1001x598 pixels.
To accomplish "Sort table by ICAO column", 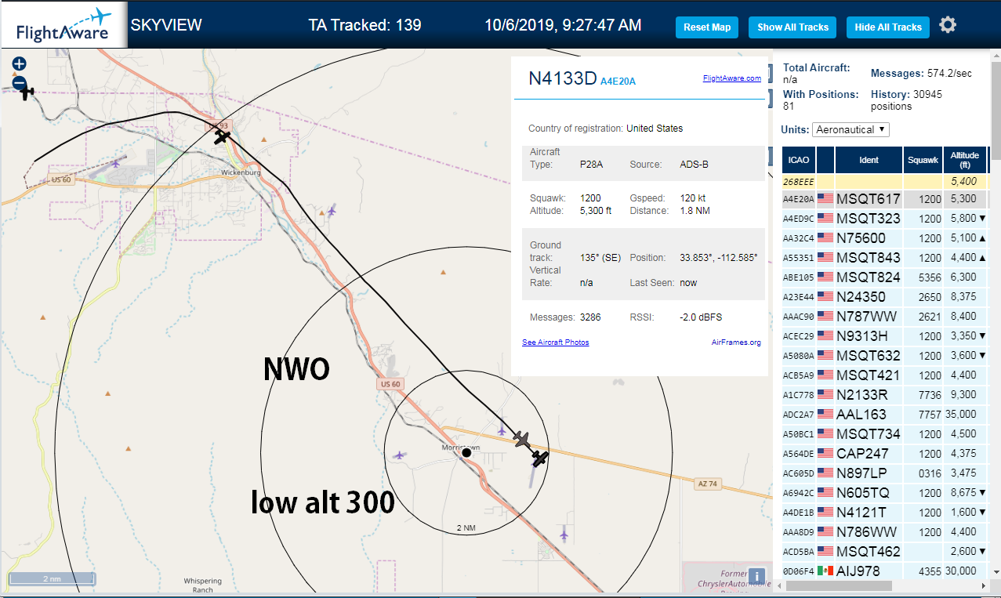I will click(799, 160).
